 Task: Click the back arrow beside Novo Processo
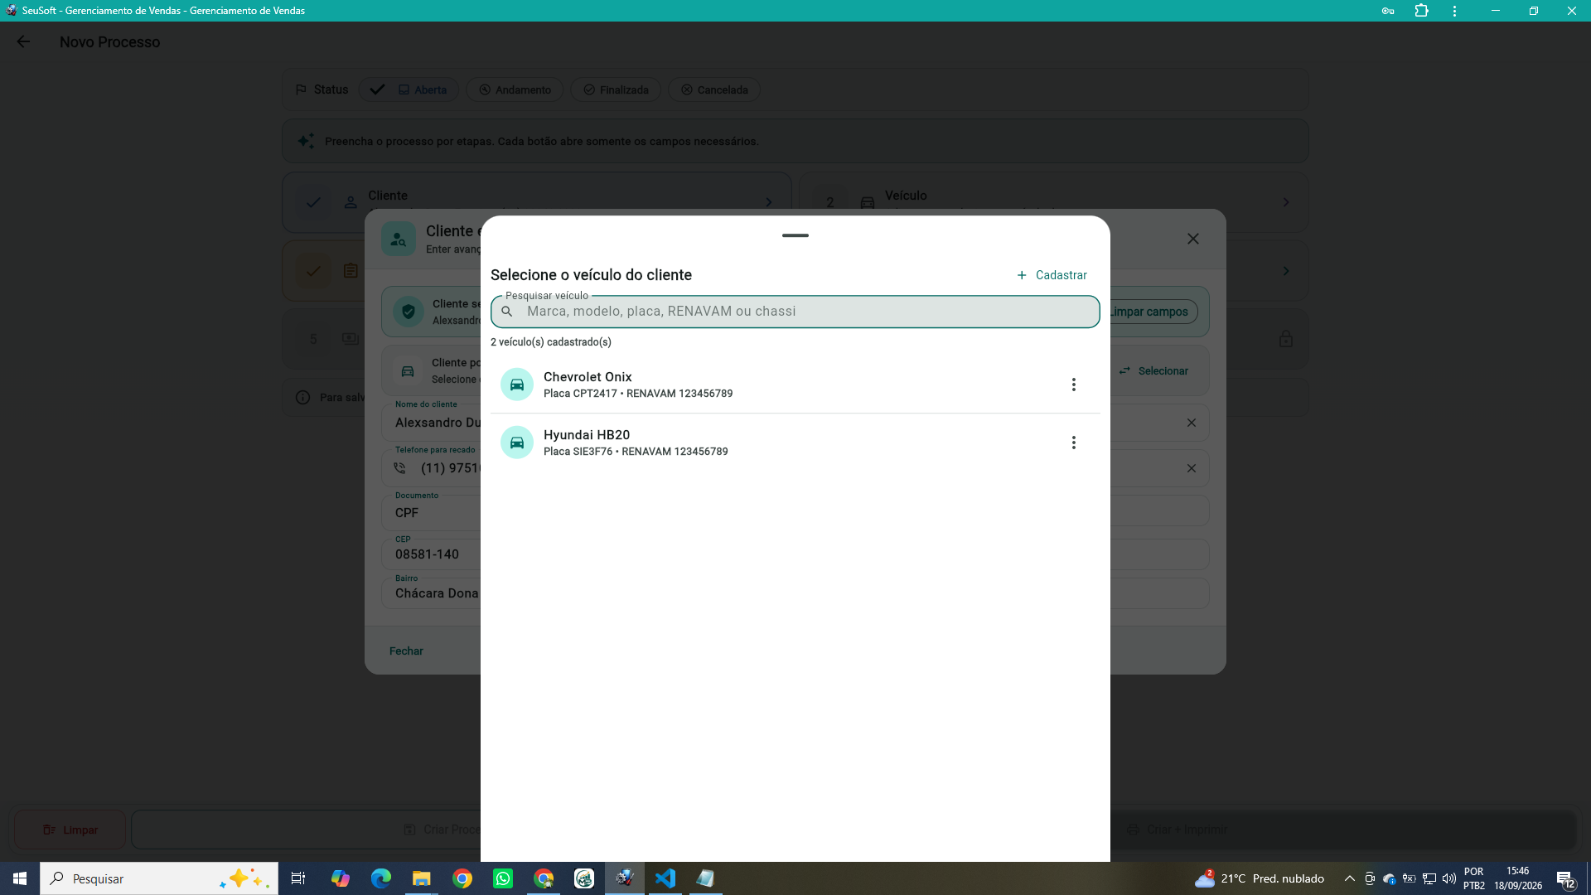tap(23, 41)
